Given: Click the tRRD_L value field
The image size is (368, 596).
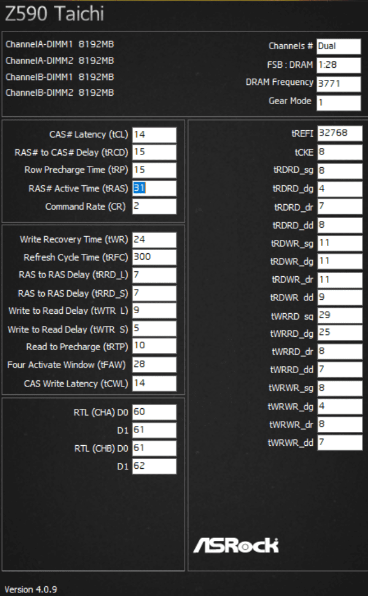Looking at the screenshot, I should [154, 275].
